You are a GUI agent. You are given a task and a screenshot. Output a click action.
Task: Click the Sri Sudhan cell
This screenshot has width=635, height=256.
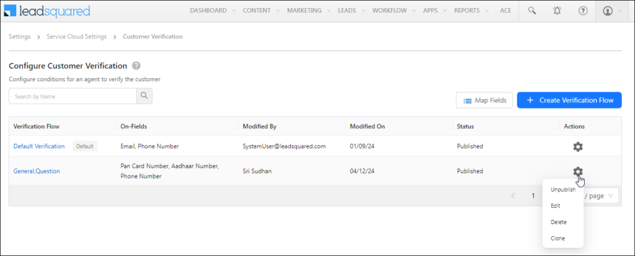pos(257,171)
